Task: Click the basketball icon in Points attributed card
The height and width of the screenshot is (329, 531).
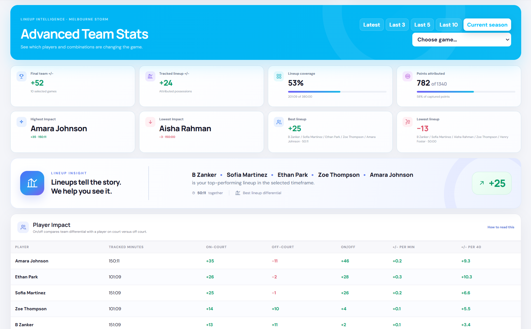Action: [408, 76]
